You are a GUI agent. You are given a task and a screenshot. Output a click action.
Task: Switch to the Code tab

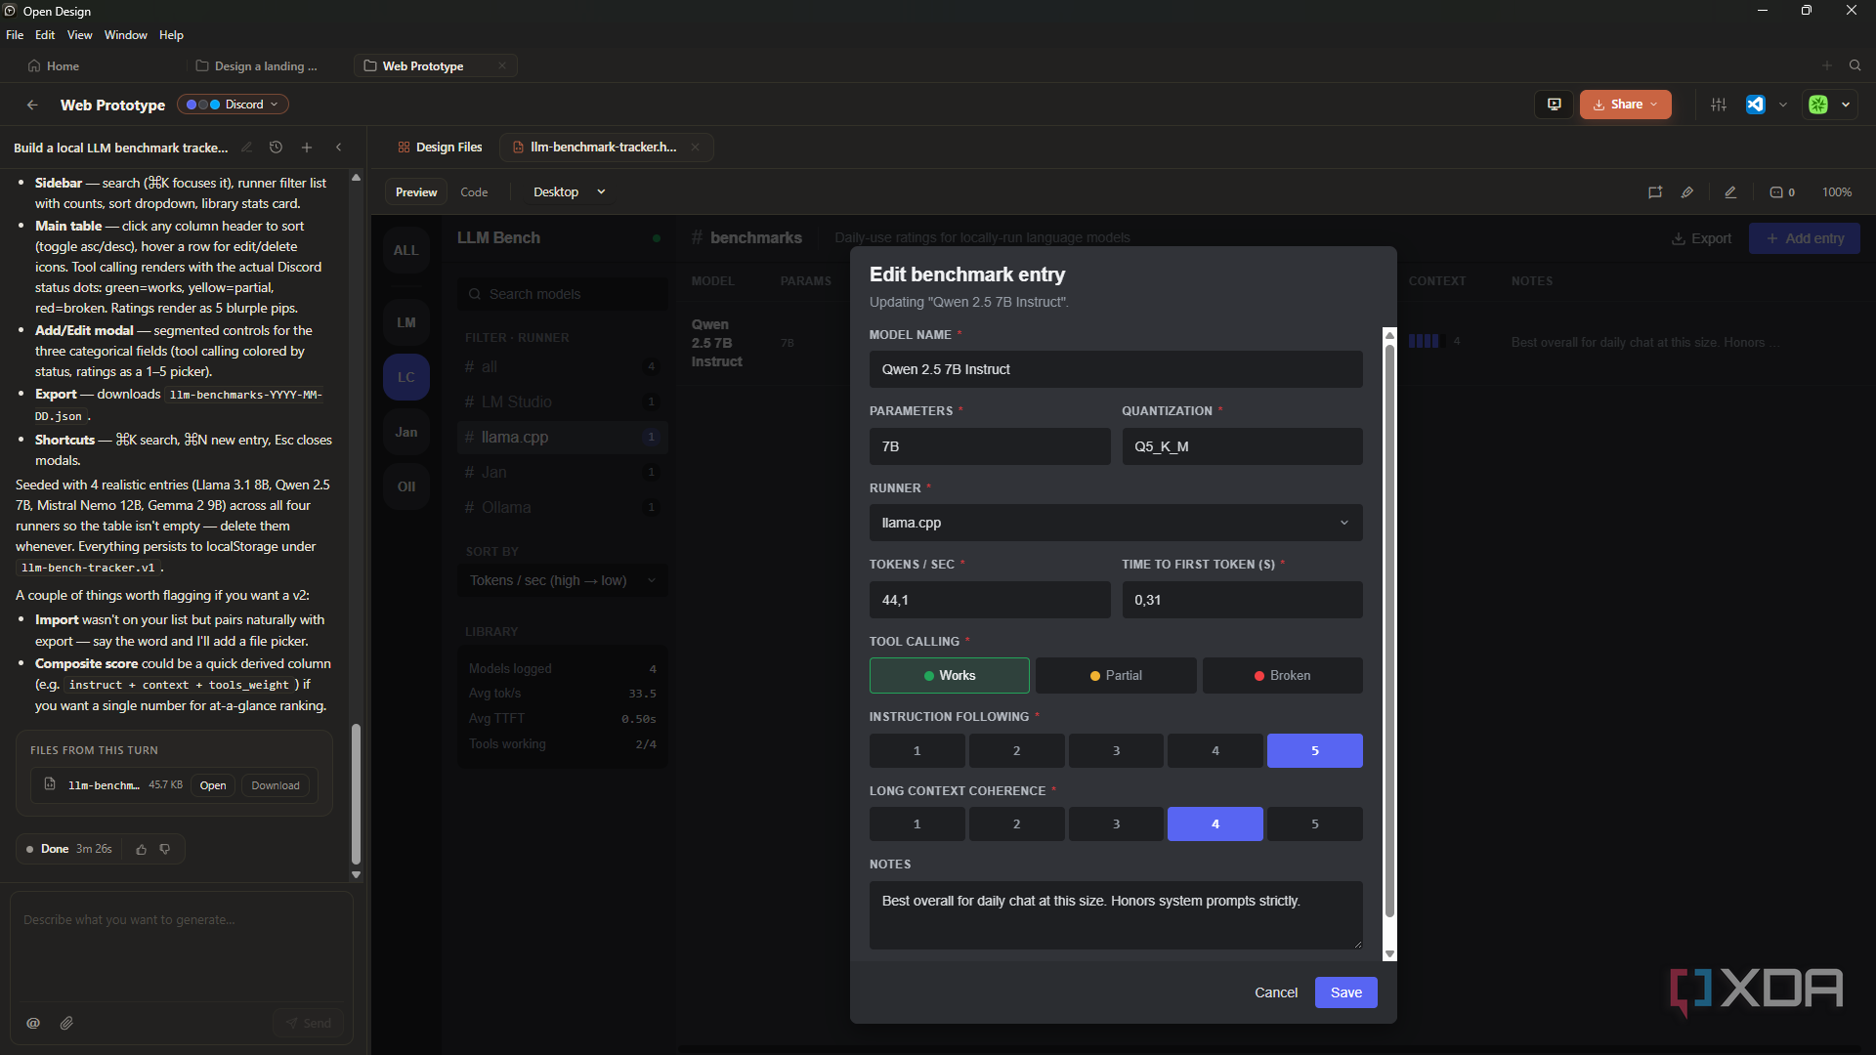point(474,192)
